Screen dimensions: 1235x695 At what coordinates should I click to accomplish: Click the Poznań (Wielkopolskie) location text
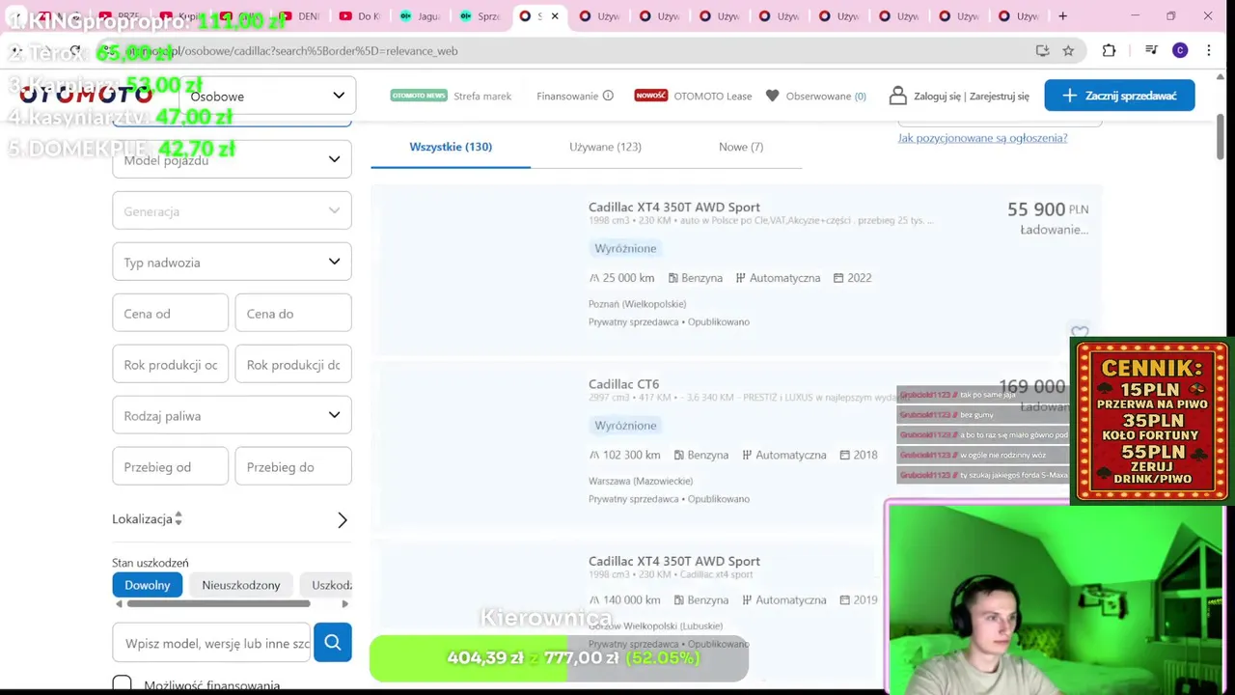click(x=637, y=304)
